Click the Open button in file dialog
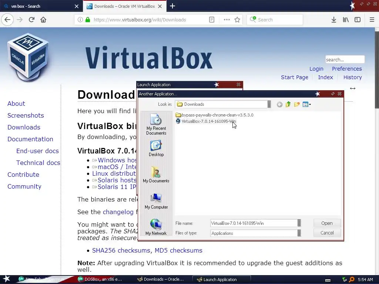 click(x=327, y=223)
